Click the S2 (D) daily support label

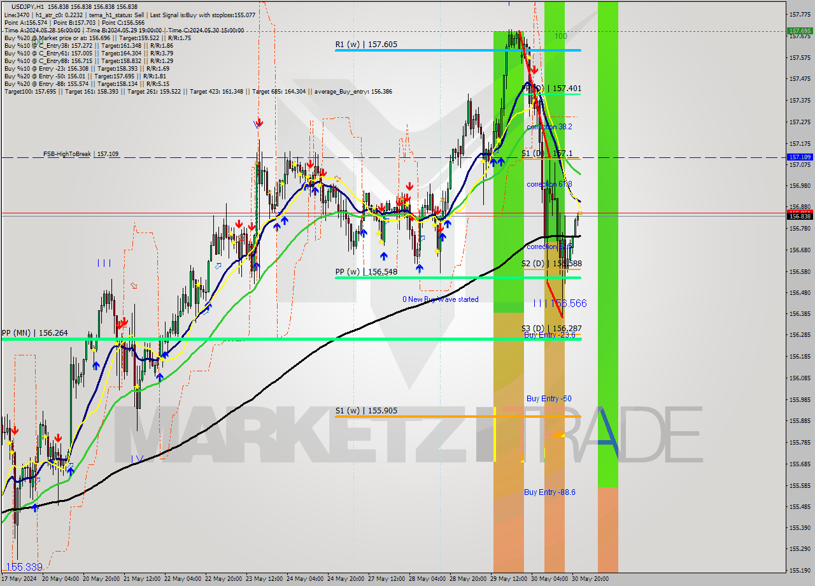point(551,263)
